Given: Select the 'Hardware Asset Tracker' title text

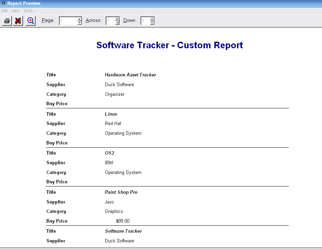Looking at the screenshot, I should point(130,75).
